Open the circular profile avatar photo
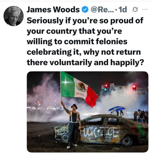 (14, 16)
